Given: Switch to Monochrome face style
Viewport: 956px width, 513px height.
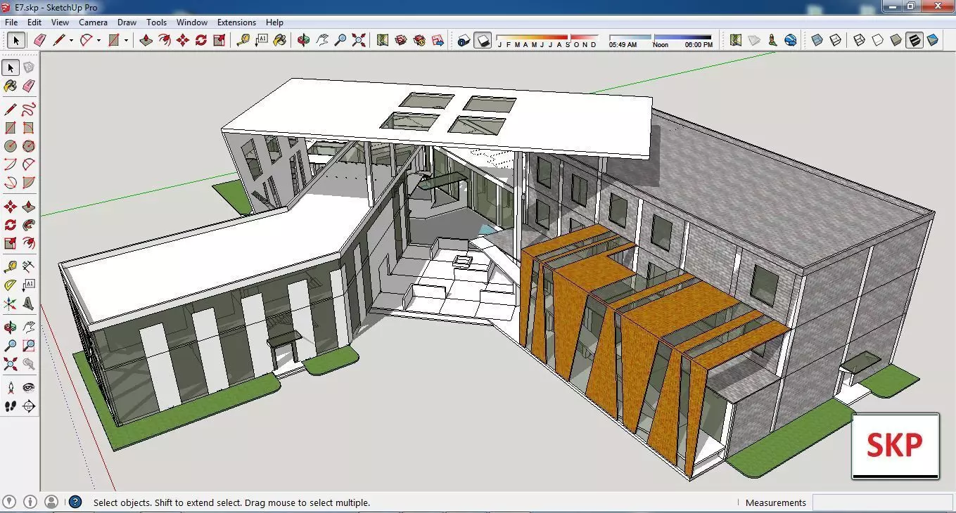Looking at the screenshot, I should (x=933, y=40).
